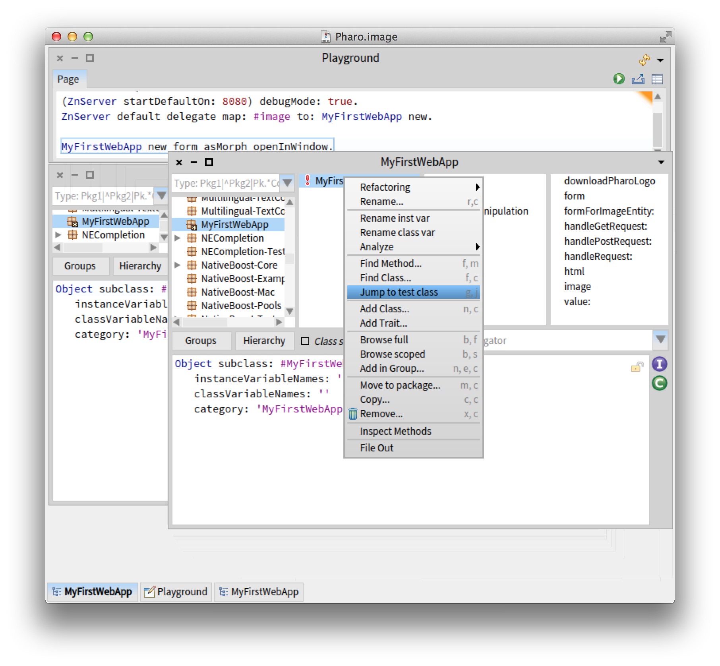The image size is (720, 666).
Task: Switch to Playground in the taskbar
Action: coord(176,592)
